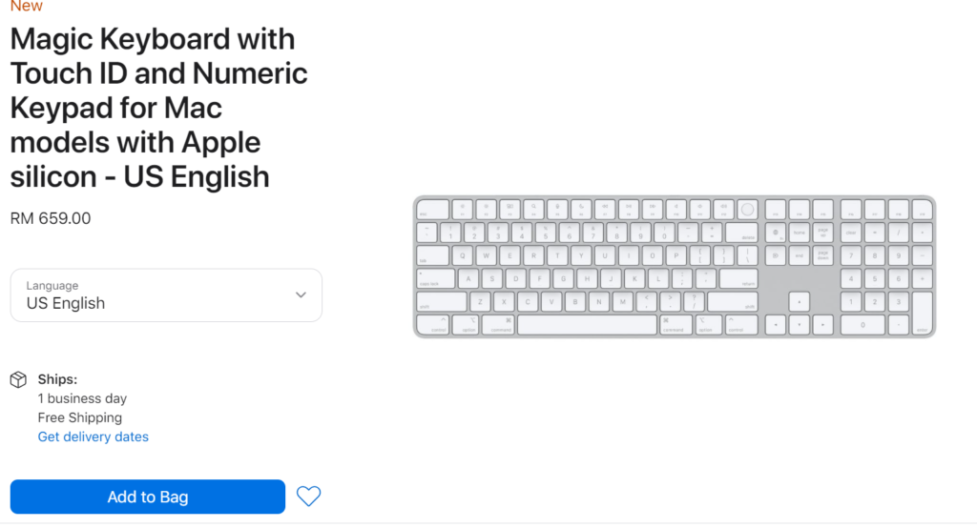
Task: Click the spacebar in the keyboard image
Action: 587,324
